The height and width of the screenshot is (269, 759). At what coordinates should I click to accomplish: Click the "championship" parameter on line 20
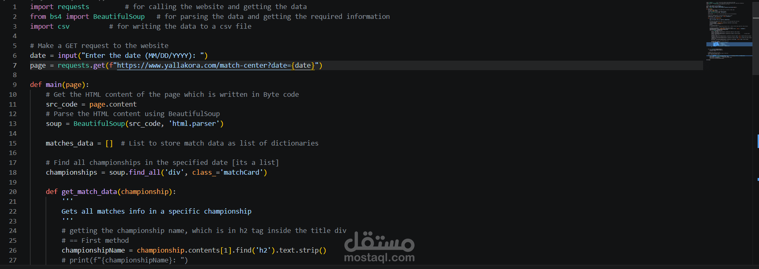145,192
